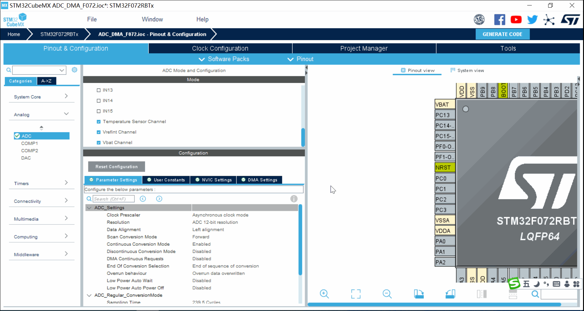The height and width of the screenshot is (311, 584).
Task: Go to next parameter search result
Action: 159,199
